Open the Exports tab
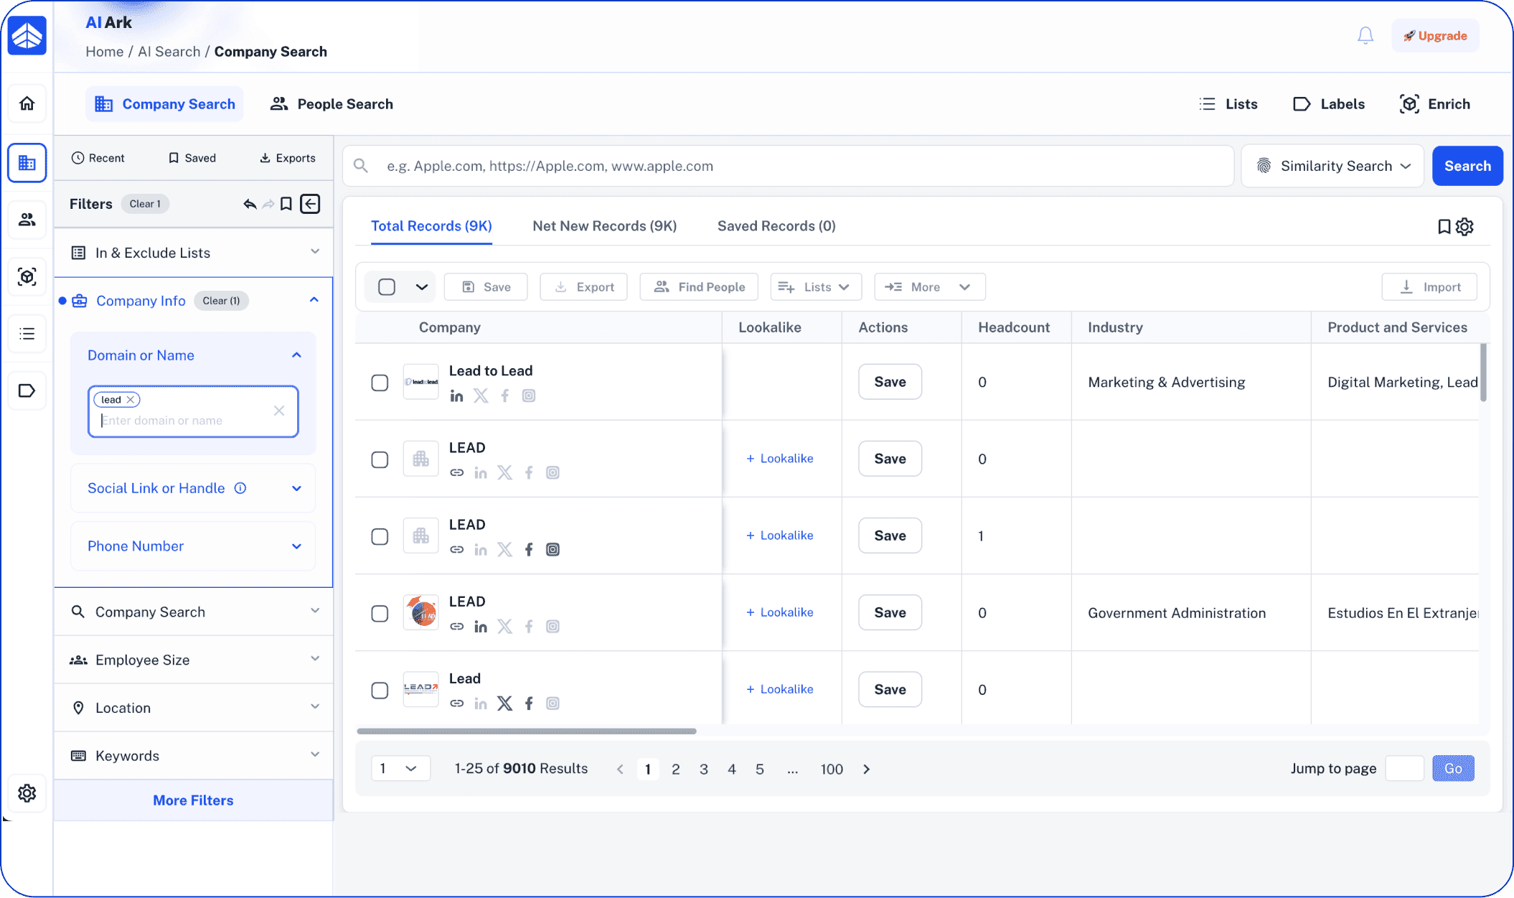The image size is (1514, 898). 287,158
